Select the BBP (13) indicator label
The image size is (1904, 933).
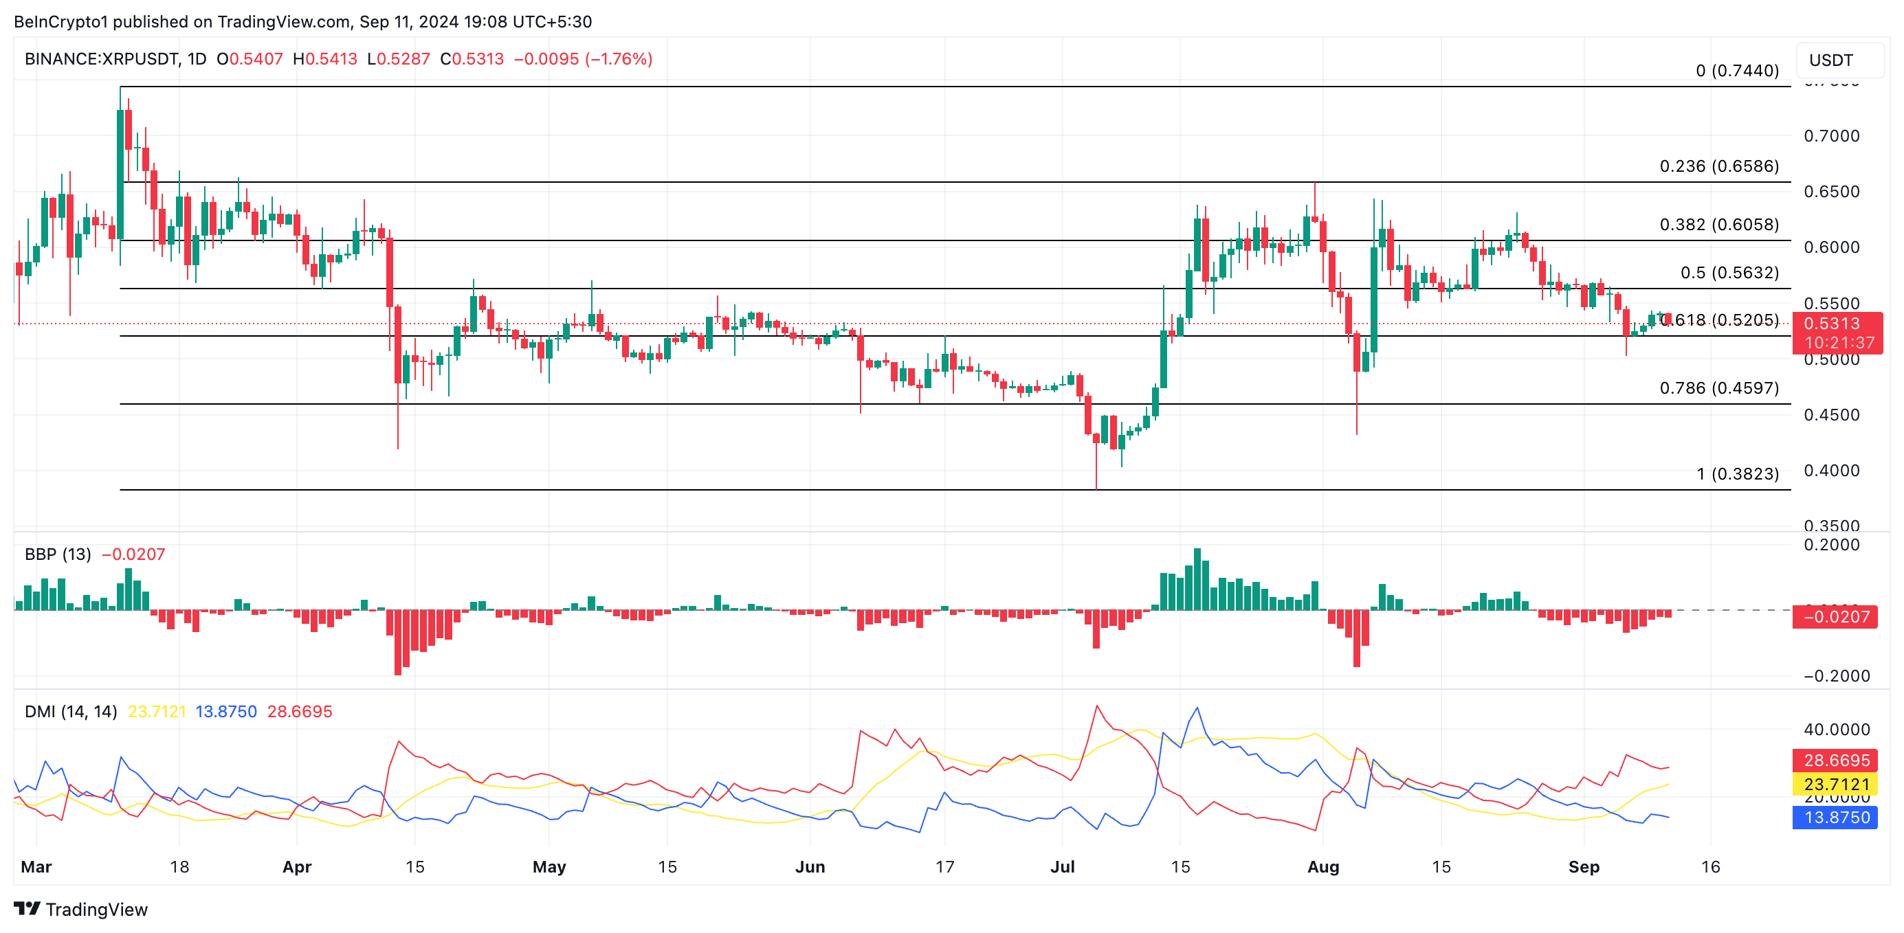(x=58, y=554)
